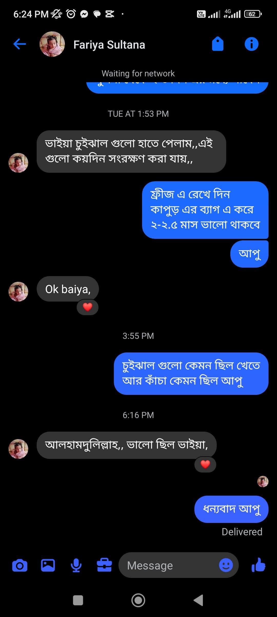Open the business tools briefcase icon
The width and height of the screenshot is (277, 617).
[104, 566]
